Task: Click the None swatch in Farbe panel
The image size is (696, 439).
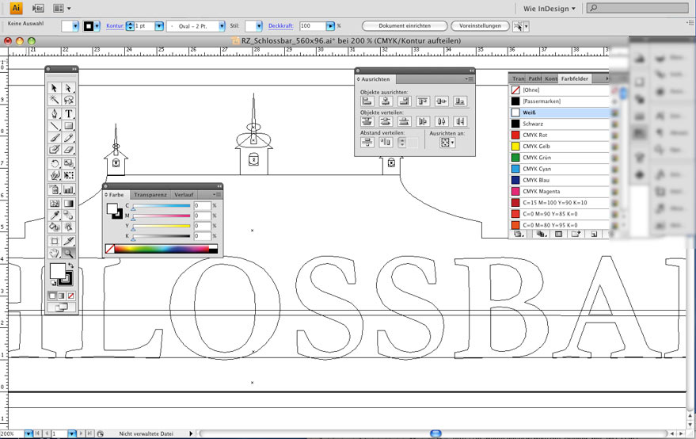Action: 110,249
